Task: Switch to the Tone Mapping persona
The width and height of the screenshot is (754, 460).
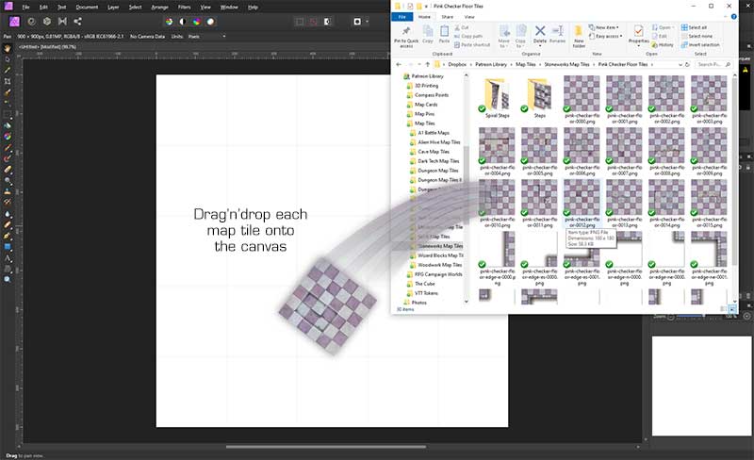Action: pos(62,21)
